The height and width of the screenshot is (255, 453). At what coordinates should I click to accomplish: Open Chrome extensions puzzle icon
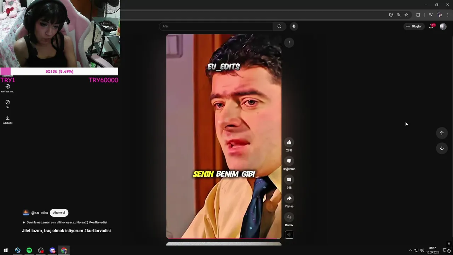point(418,15)
